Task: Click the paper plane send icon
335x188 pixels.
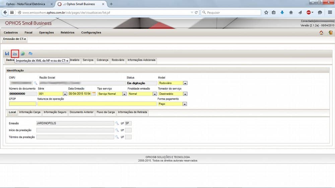Action: [300, 12]
